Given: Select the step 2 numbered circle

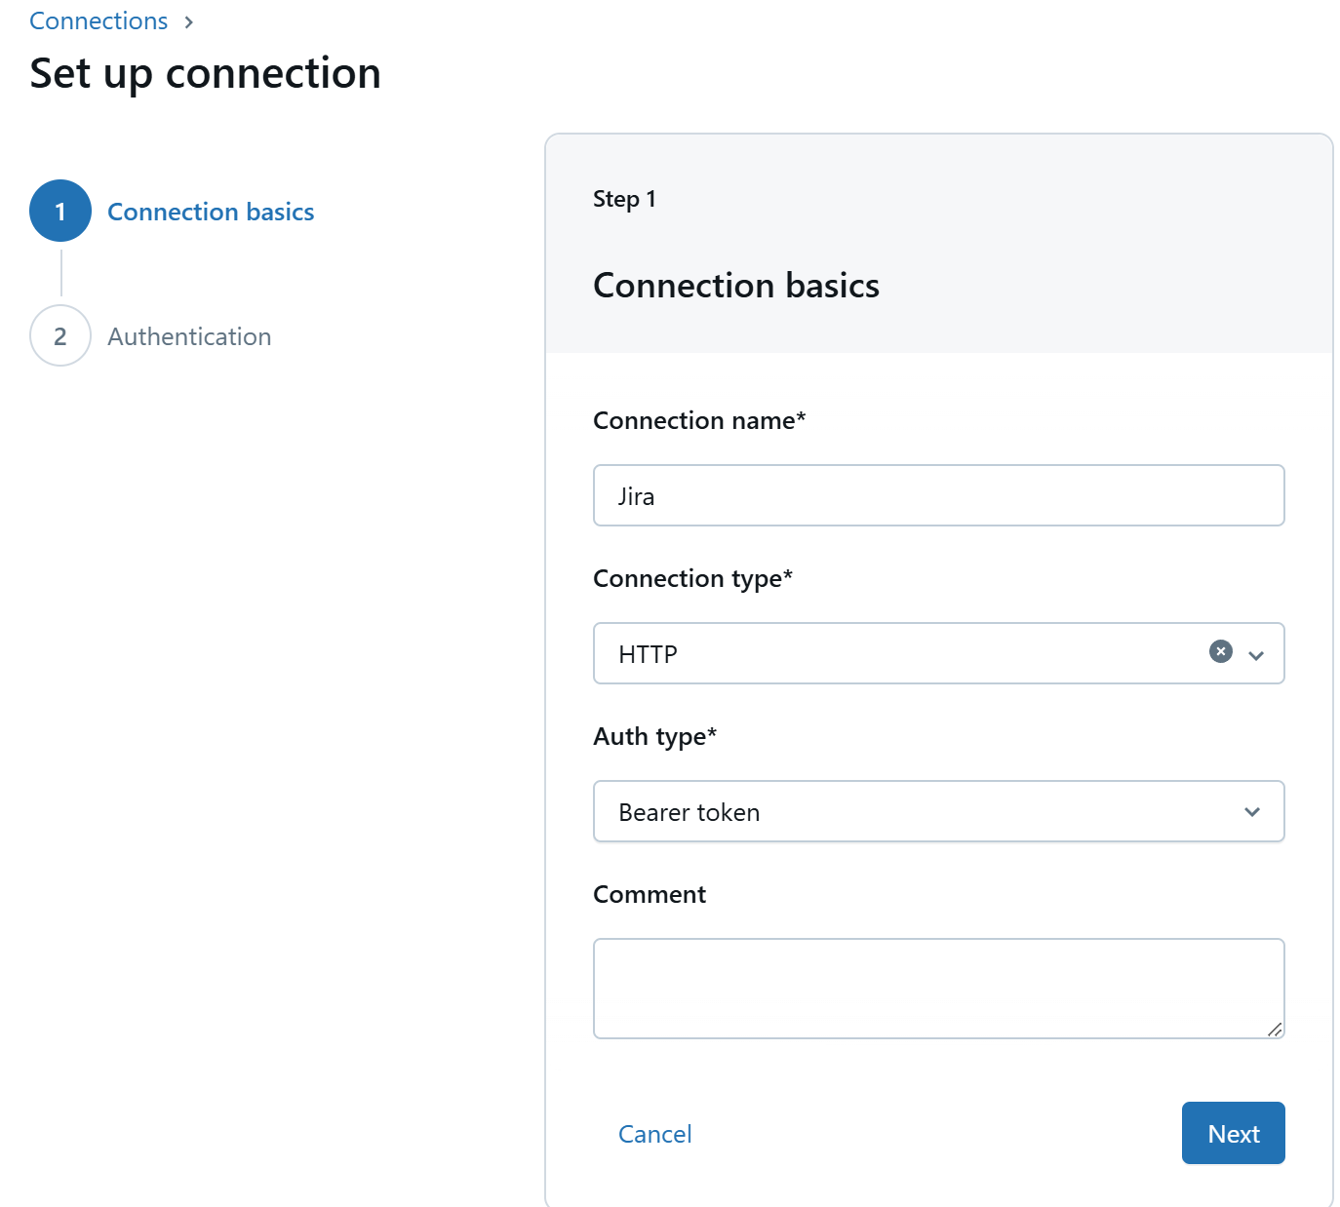Looking at the screenshot, I should (x=60, y=336).
